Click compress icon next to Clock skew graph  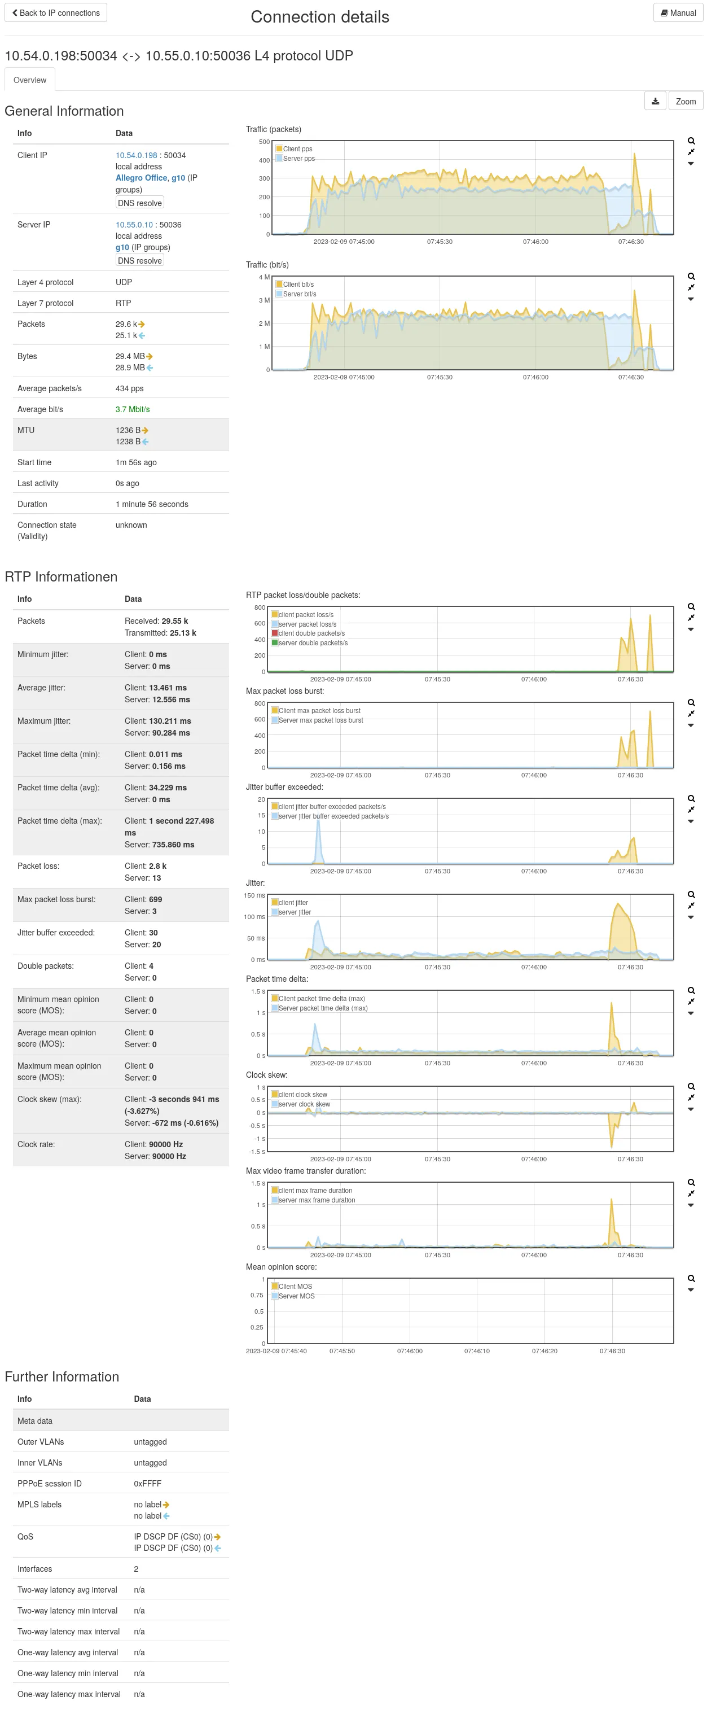click(x=691, y=1097)
